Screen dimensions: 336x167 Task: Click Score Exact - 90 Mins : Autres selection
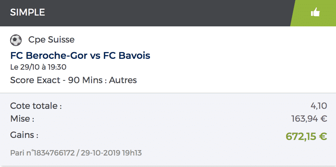point(74,80)
